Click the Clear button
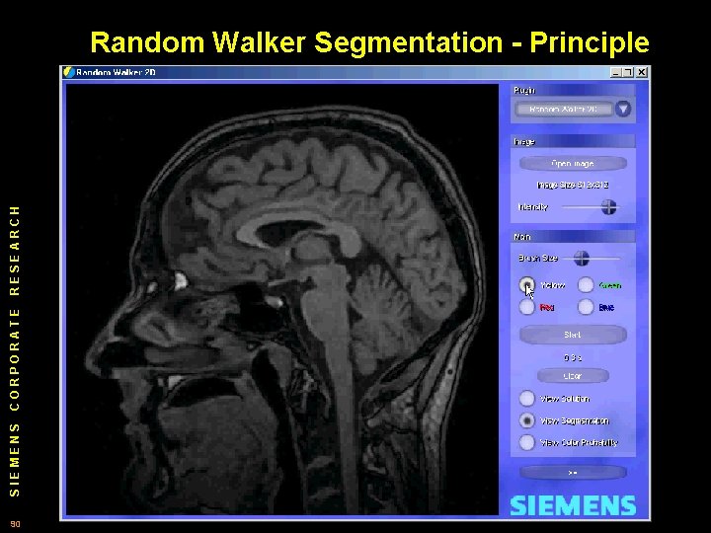Viewport: 711px width, 533px height. coord(573,376)
